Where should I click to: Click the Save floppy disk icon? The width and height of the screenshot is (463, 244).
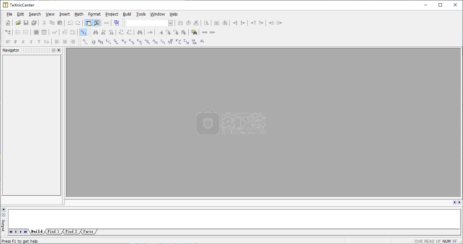click(26, 23)
